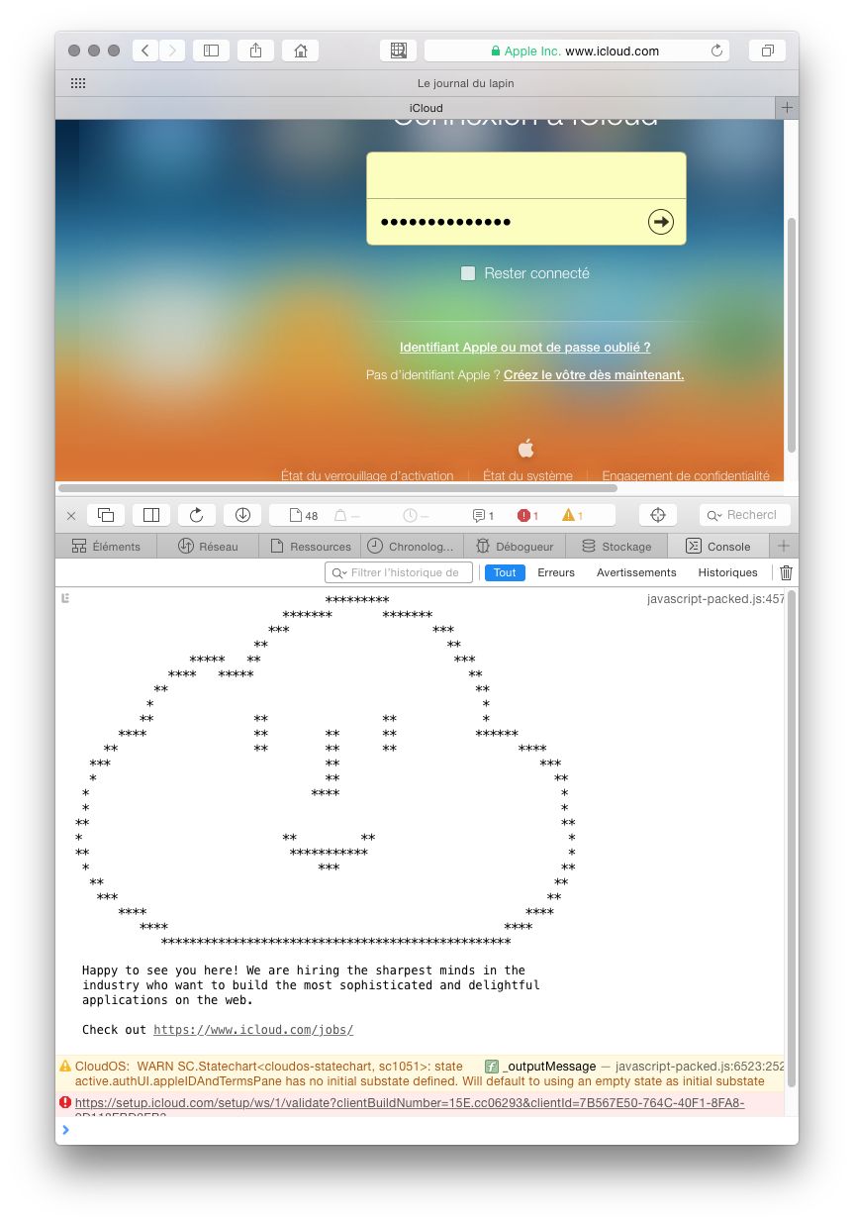Filter console by Historiques
The height and width of the screenshot is (1224, 854).
click(727, 572)
